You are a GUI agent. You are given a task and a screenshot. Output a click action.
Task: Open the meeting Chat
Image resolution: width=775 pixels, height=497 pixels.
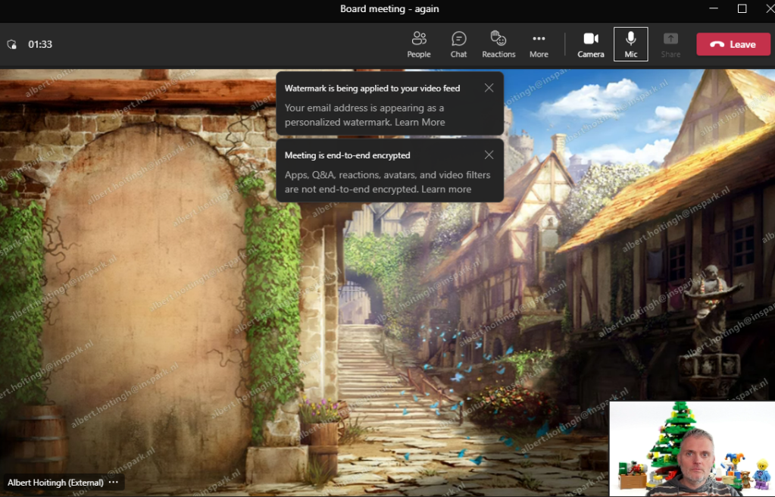click(x=458, y=44)
